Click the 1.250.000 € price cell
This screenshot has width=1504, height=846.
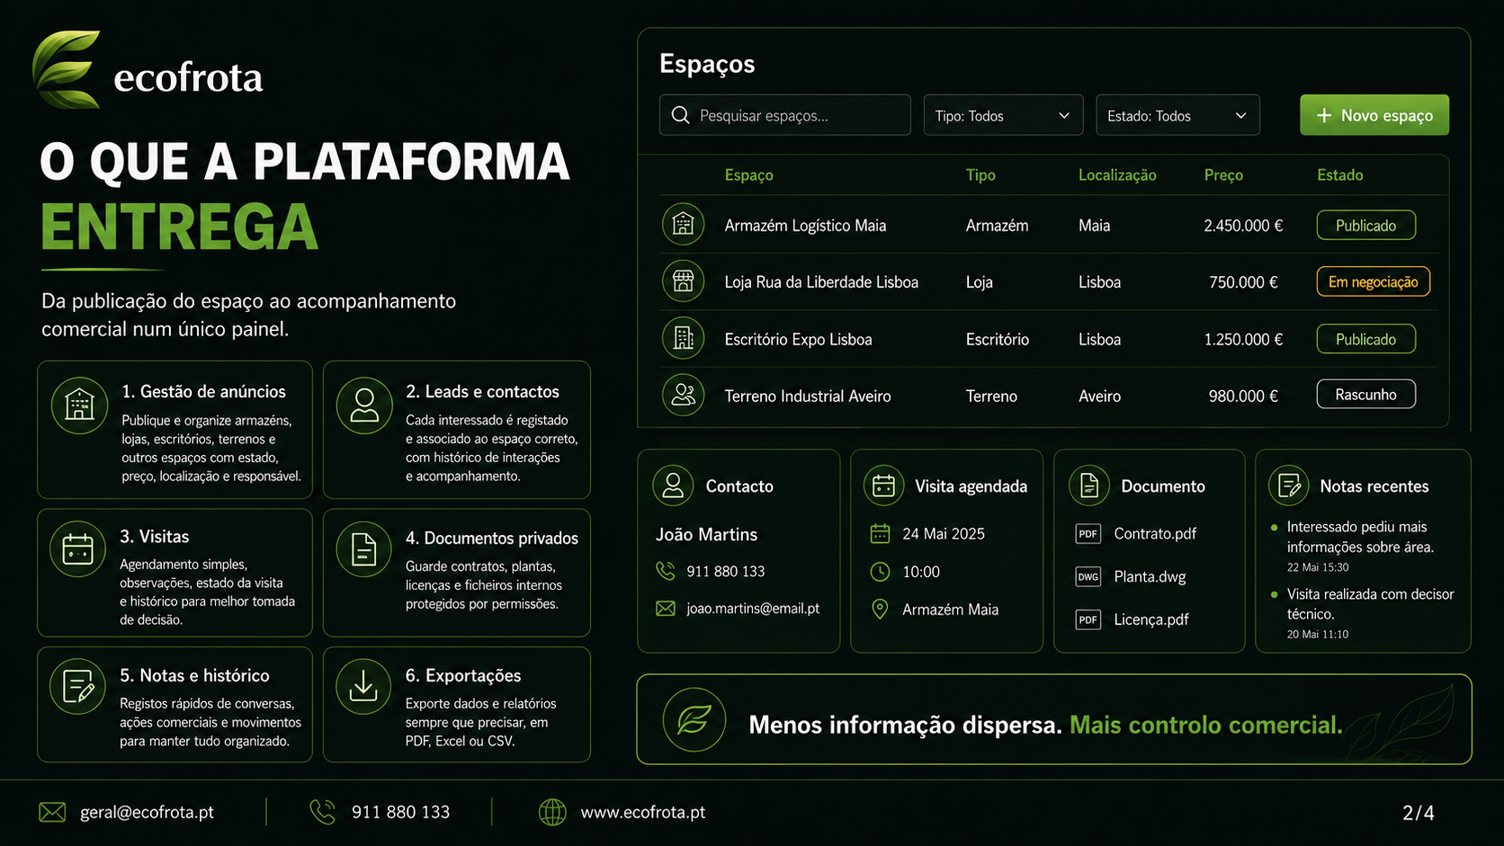1243,340
